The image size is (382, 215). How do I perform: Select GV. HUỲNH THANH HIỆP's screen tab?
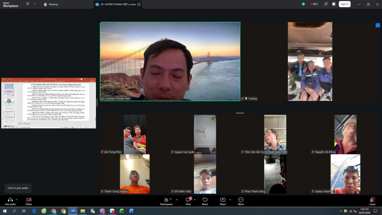pyautogui.click(x=115, y=4)
